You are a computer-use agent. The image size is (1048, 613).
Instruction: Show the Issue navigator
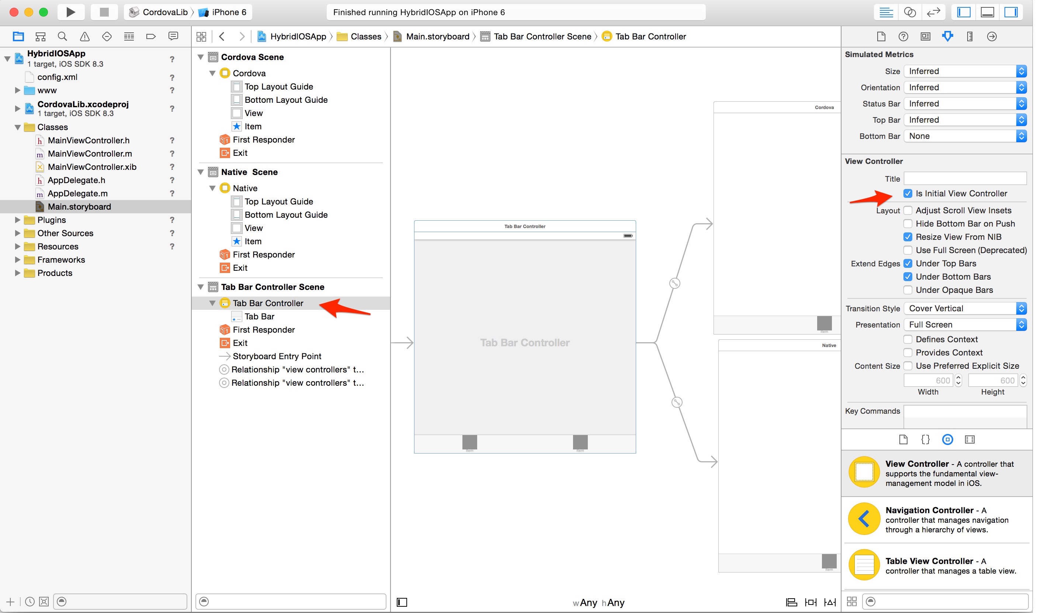[x=84, y=36]
